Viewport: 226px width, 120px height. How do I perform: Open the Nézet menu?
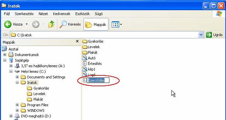click(43, 14)
